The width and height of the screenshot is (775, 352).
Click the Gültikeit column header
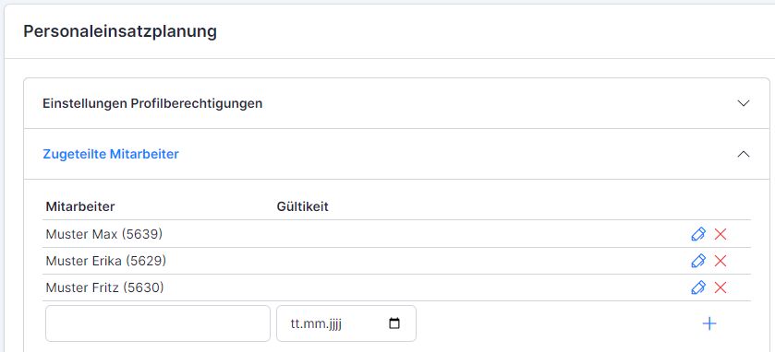click(x=302, y=206)
